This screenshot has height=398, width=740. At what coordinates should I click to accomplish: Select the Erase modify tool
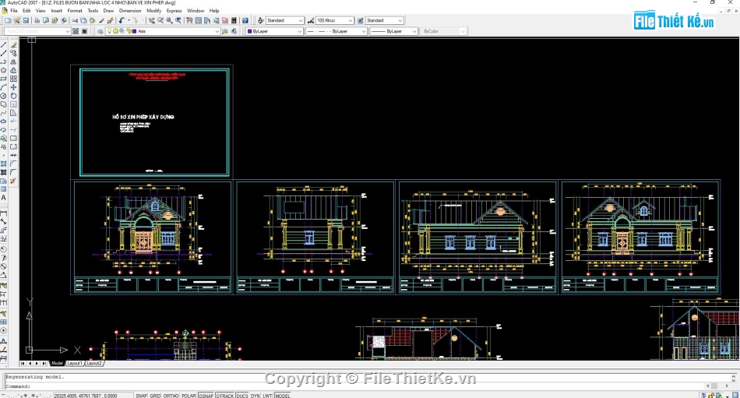14,45
